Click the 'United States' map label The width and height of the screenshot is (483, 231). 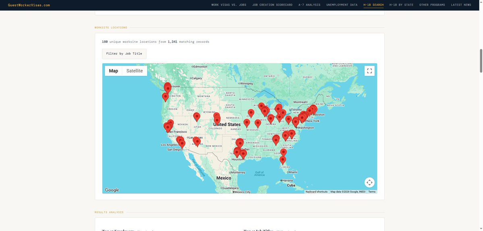[227, 125]
